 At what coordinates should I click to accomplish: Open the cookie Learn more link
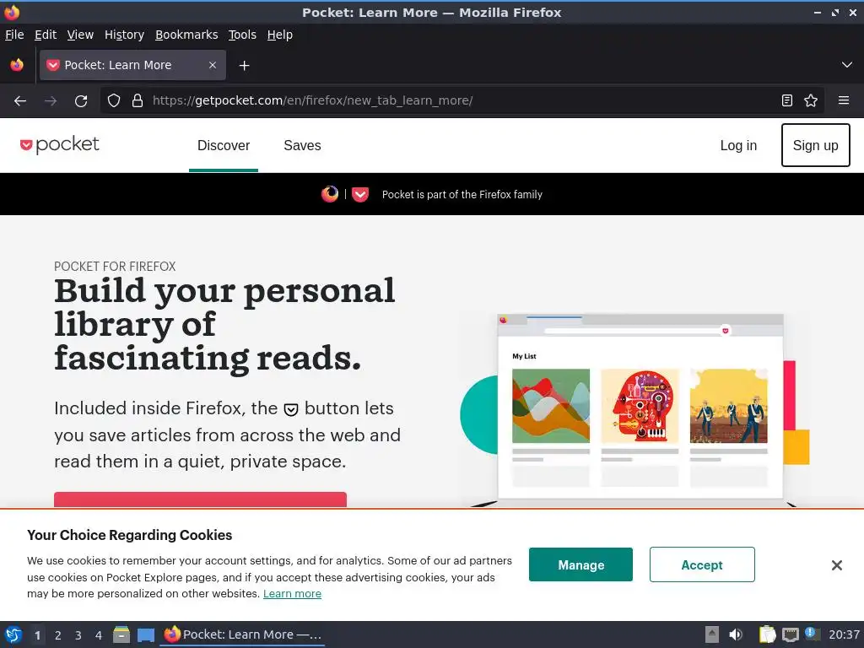(292, 594)
